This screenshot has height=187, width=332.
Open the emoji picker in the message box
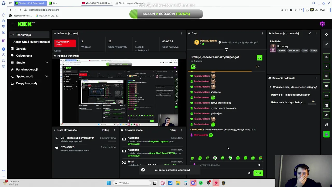(x=259, y=165)
